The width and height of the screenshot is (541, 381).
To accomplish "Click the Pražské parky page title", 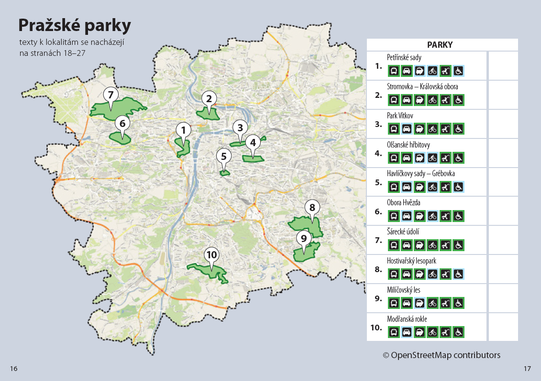I will 74,26.
